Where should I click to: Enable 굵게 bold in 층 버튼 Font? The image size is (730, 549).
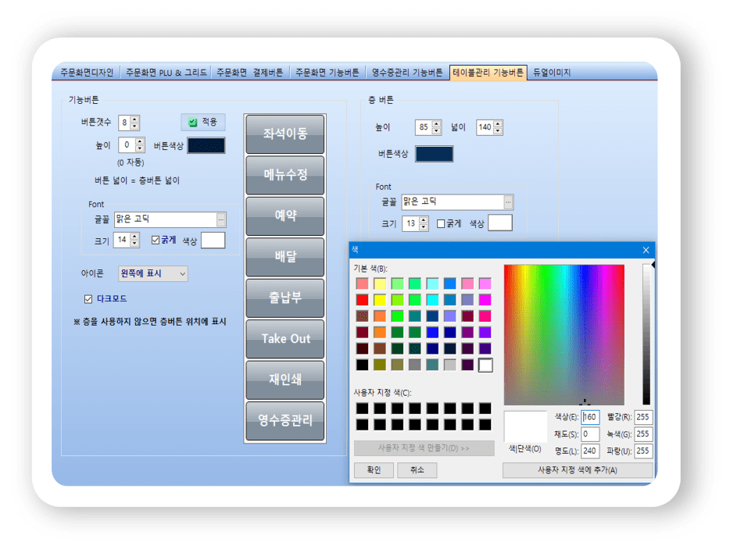tap(441, 223)
